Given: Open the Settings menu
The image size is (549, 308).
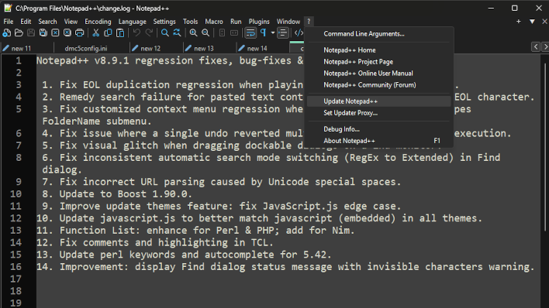Looking at the screenshot, I should point(164,22).
